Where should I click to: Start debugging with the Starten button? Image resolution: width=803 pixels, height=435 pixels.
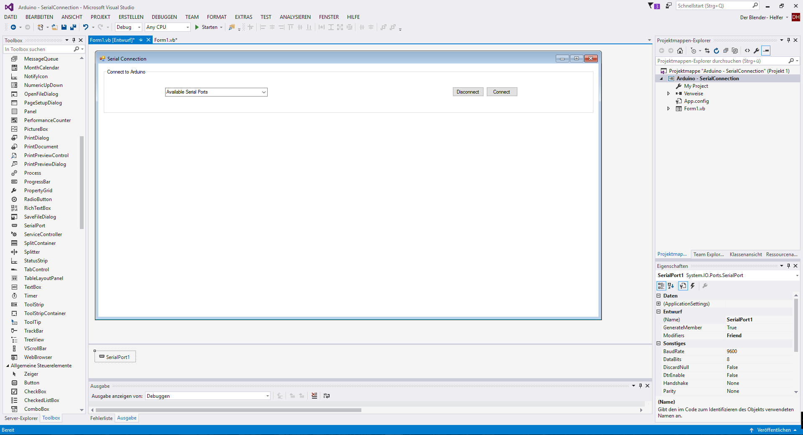pyautogui.click(x=208, y=27)
